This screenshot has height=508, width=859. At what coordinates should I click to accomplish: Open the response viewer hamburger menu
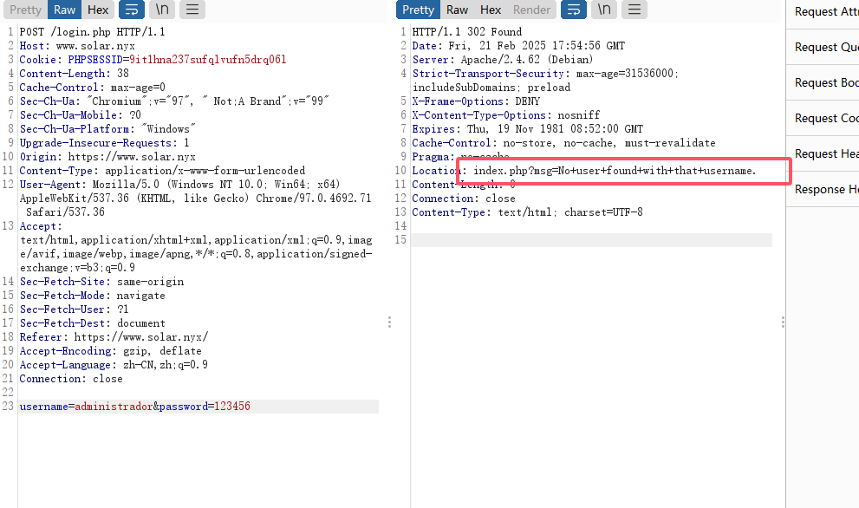[x=634, y=10]
